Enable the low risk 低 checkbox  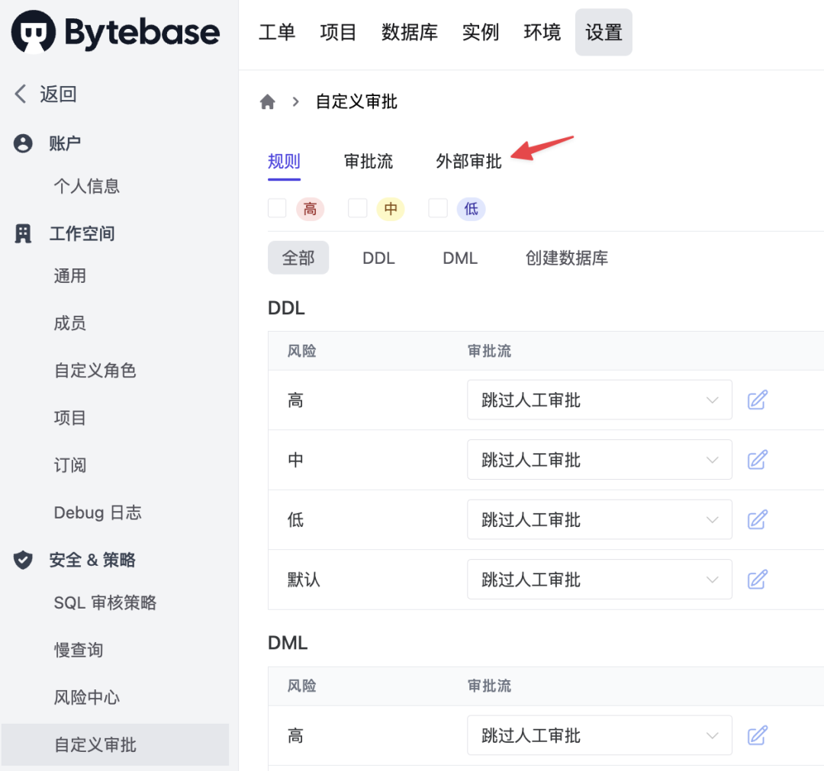pyautogui.click(x=438, y=208)
